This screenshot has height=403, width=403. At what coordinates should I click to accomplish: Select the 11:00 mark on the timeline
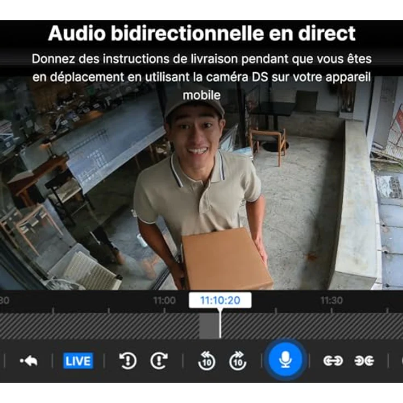point(164,301)
